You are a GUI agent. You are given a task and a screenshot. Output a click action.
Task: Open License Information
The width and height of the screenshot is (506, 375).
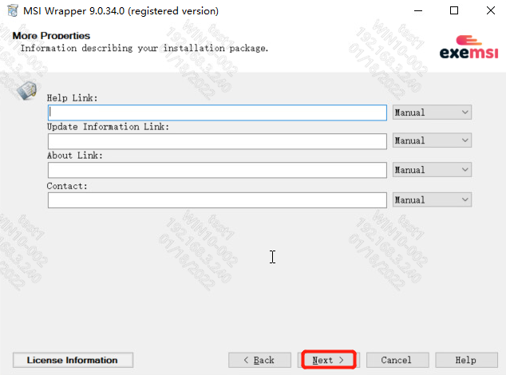[x=73, y=360]
